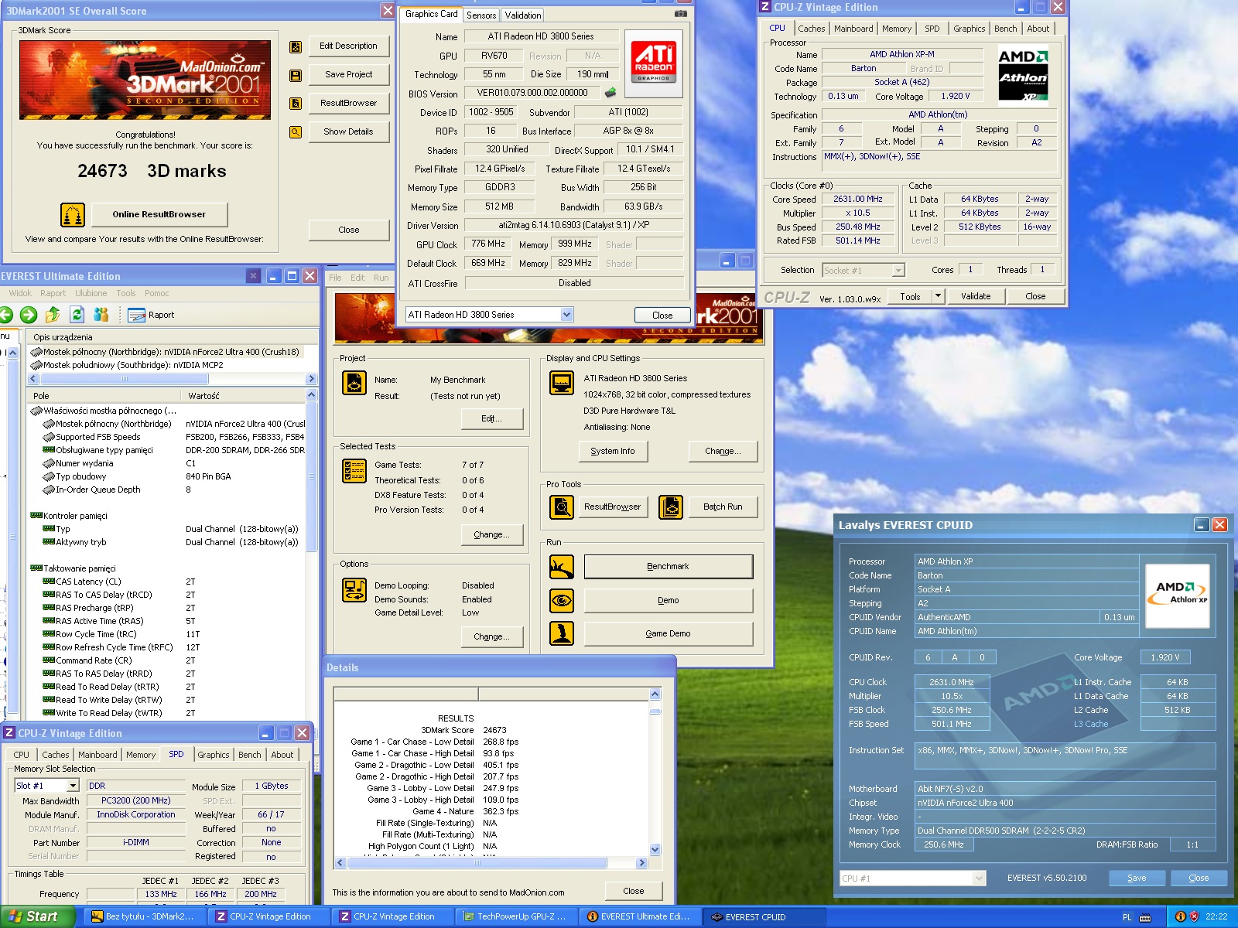Open Raport wizard from EVEREST toolbar
Screen dimensions: 1238x928
coord(151,315)
